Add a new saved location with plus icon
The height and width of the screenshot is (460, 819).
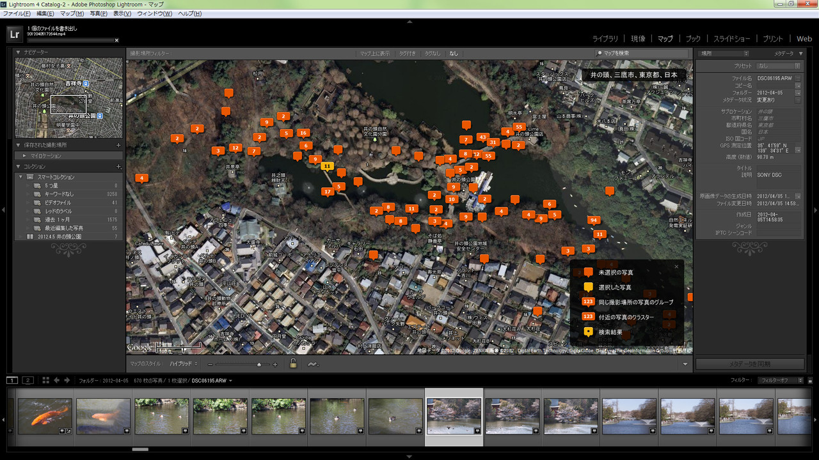coord(118,145)
